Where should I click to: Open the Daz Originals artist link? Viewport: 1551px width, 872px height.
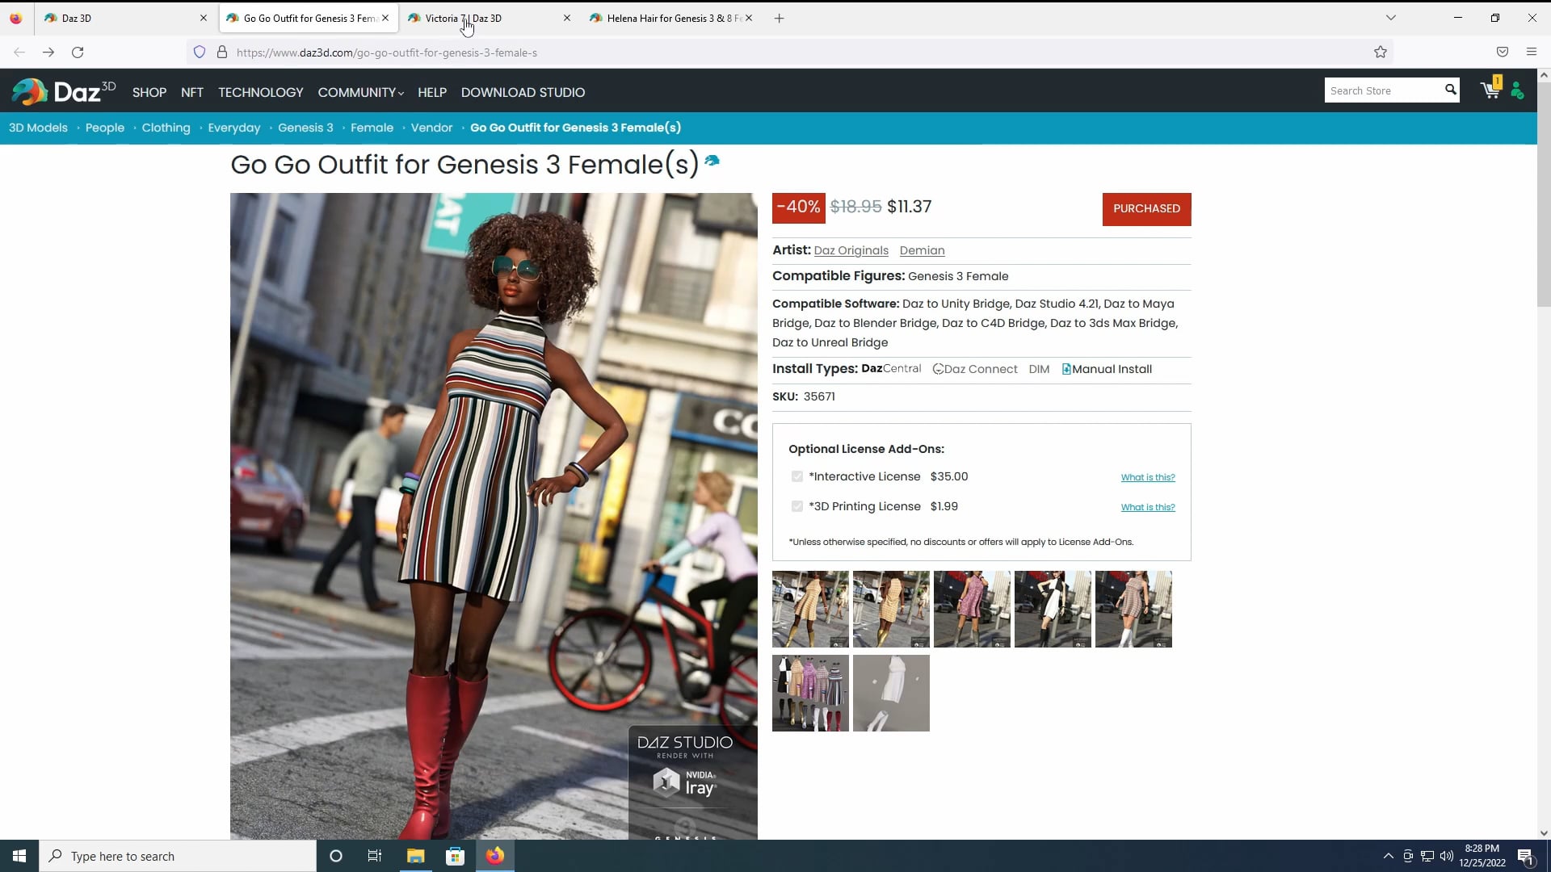[851, 250]
